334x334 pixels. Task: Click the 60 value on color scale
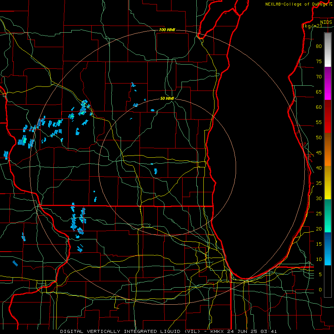tap(319, 107)
